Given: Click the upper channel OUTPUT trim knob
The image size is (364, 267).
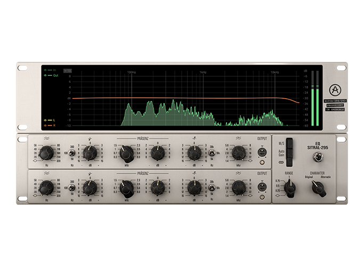Looking at the screenshot, I should coord(262,152).
